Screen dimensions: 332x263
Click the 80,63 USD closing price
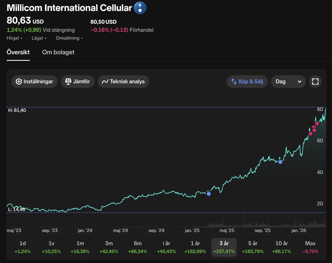point(25,21)
